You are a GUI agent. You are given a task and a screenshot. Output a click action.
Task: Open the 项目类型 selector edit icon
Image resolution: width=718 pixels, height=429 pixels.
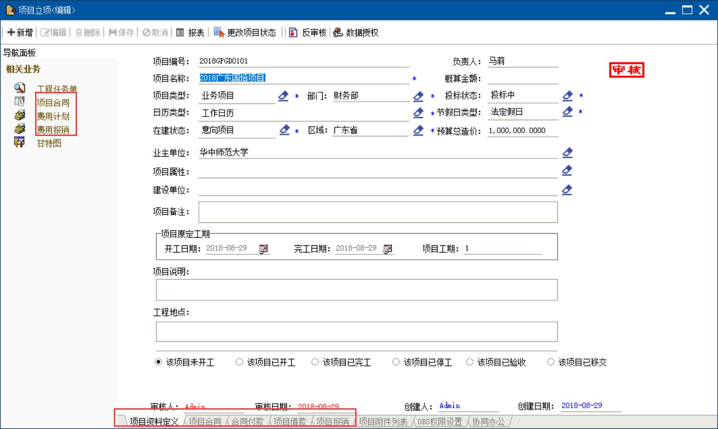click(x=283, y=96)
